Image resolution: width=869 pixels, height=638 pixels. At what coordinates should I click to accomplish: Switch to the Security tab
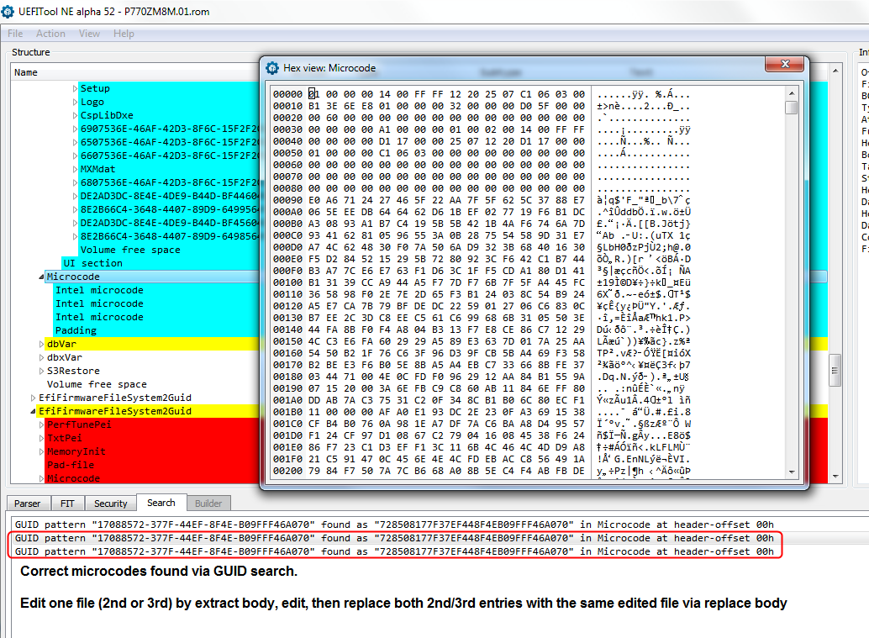[x=111, y=504]
